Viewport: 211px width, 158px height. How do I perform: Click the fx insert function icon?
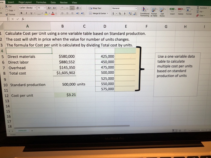[23, 19]
